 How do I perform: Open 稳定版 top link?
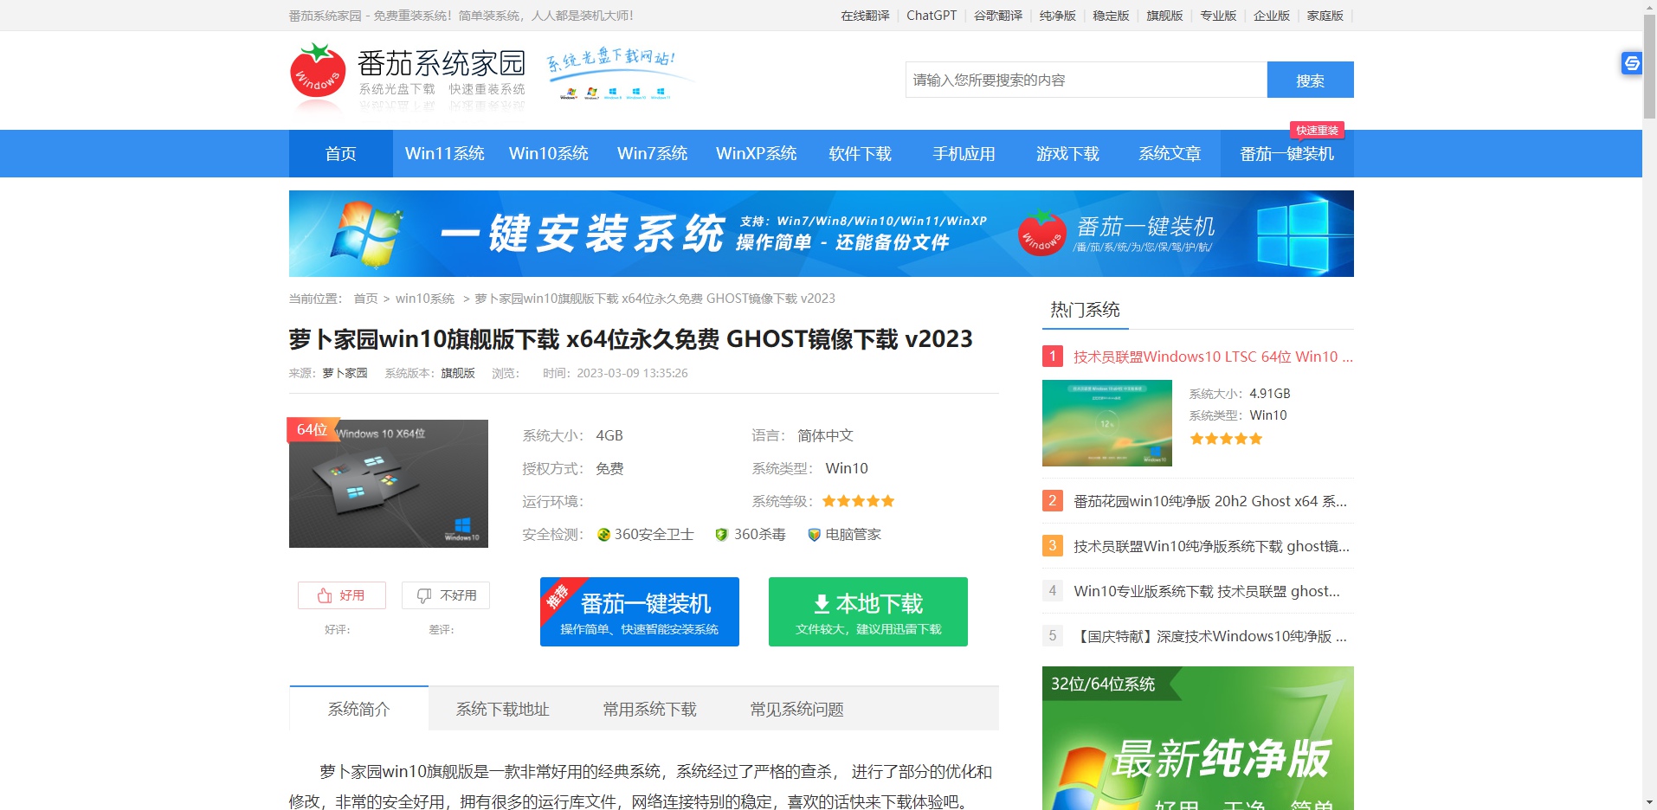[x=1112, y=16]
